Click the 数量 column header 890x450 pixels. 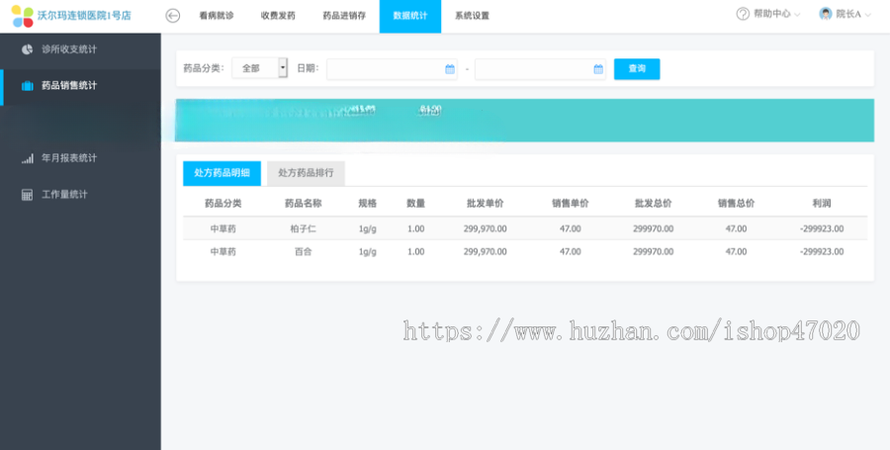[x=416, y=203]
